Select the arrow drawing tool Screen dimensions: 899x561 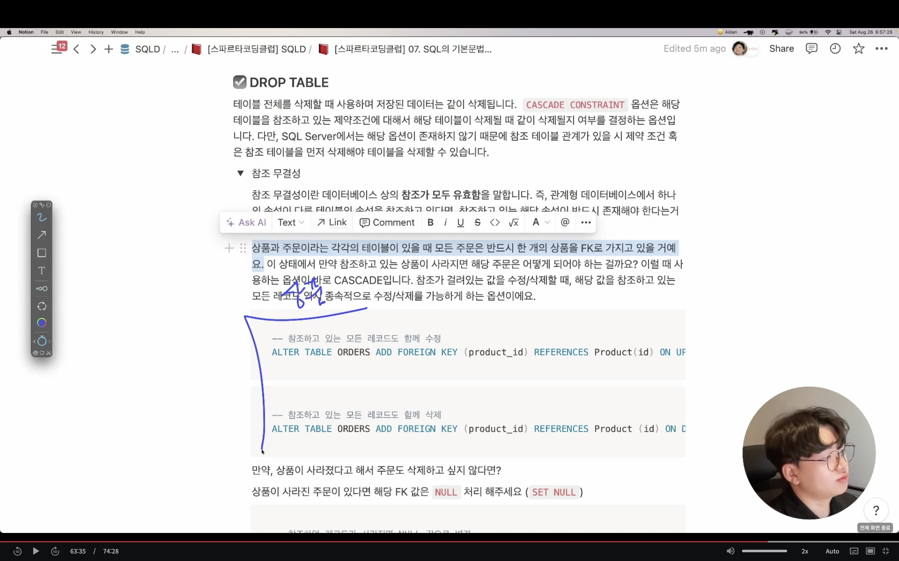click(42, 235)
